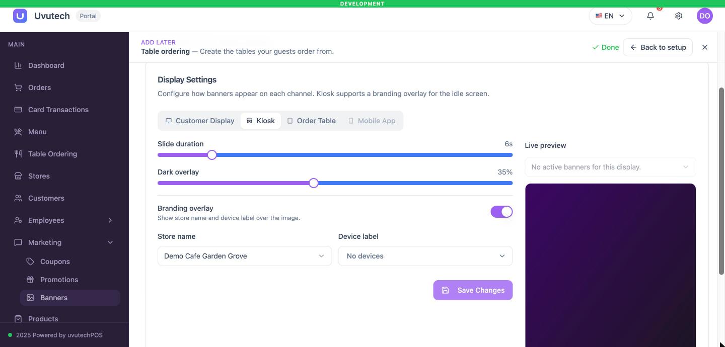Click the Uvutech logo icon
Image resolution: width=725 pixels, height=347 pixels.
click(20, 16)
